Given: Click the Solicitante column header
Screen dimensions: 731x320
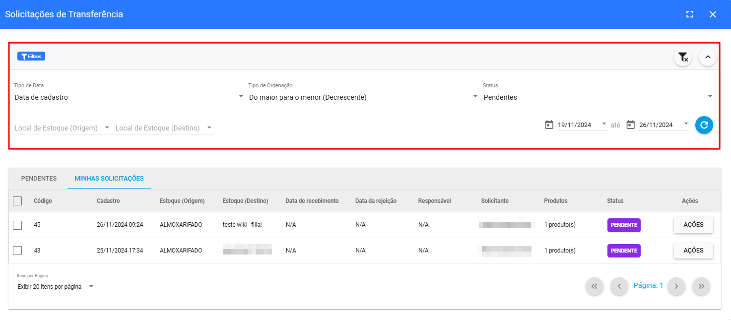Looking at the screenshot, I should pos(495,201).
